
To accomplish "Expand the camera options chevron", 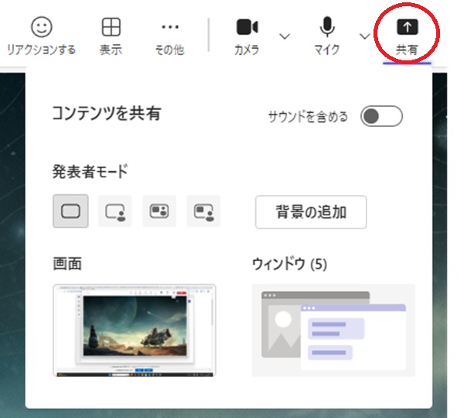I will (285, 36).
